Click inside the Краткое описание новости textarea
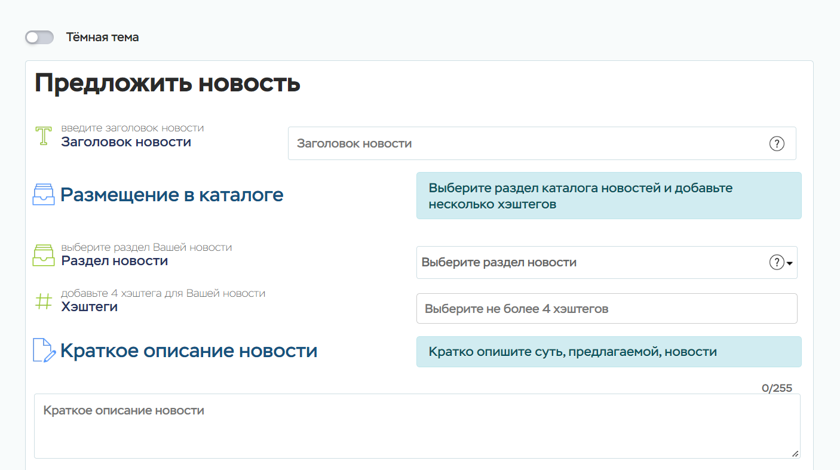 [416, 426]
